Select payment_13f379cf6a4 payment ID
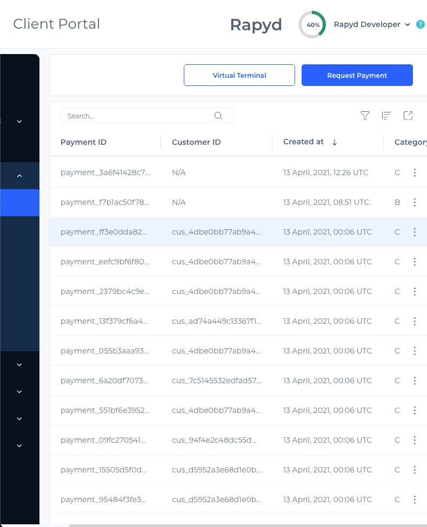Viewport: 427px width, 527px height. click(x=104, y=321)
